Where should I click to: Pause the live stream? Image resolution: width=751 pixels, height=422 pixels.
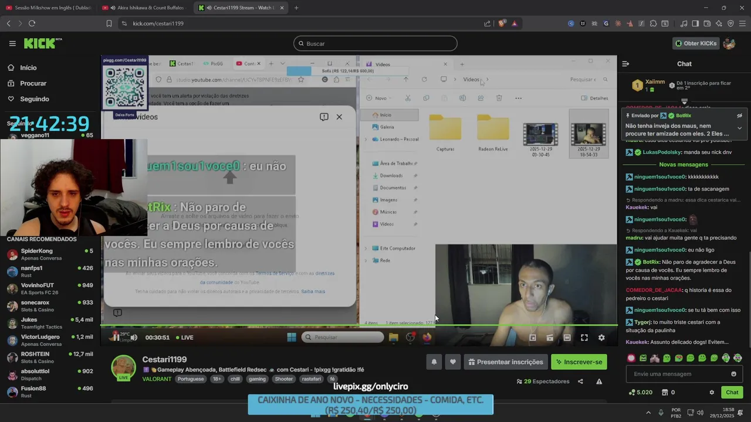pyautogui.click(x=116, y=338)
